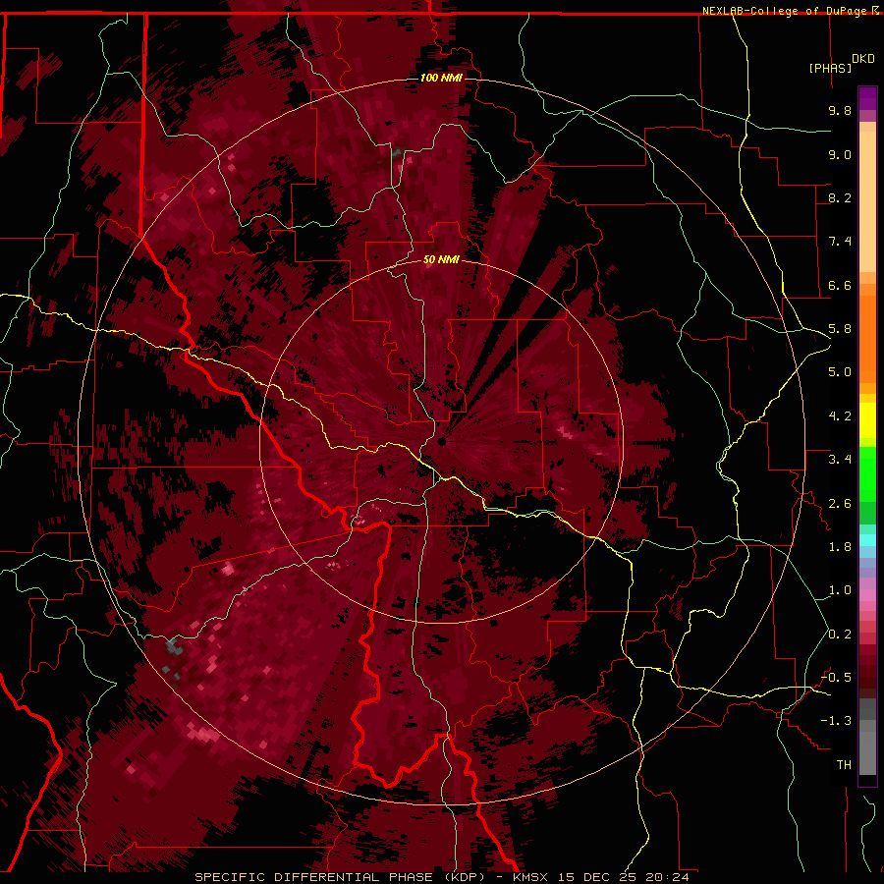
Task: Click the "DKD" unit label above the color scale
Action: pyautogui.click(x=862, y=59)
